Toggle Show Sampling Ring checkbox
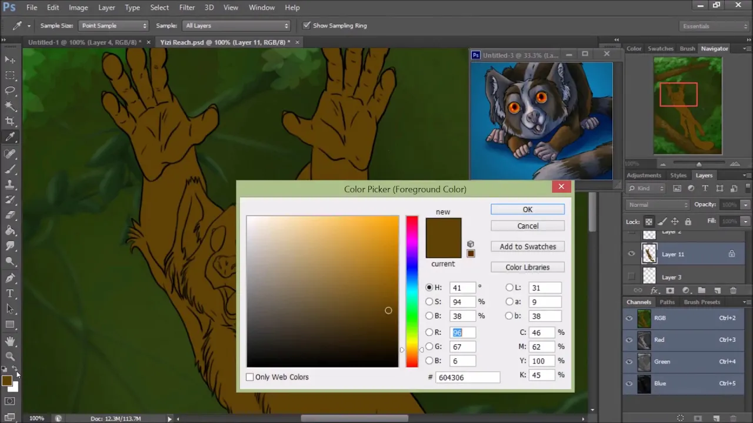The image size is (753, 423). click(x=306, y=25)
